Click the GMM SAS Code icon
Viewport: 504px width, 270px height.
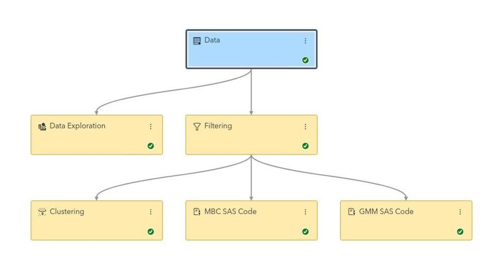352,212
